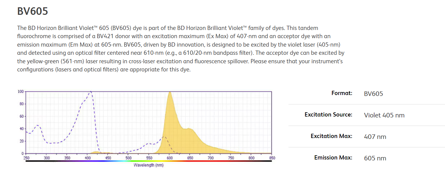
Task: Click the '407 nm' excitation max value
Action: click(375, 136)
